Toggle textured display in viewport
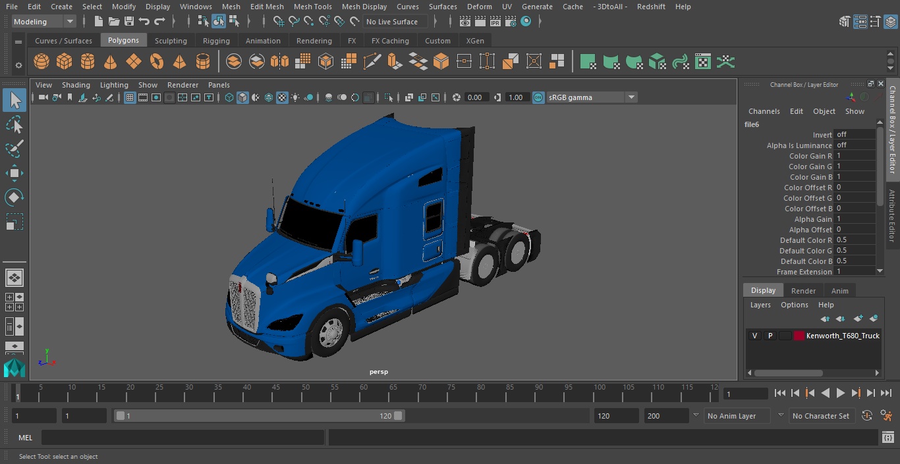Screen dimensions: 900x464 (x=282, y=97)
